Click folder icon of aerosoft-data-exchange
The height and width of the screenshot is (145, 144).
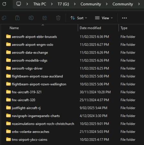pyautogui.click(x=8, y=53)
